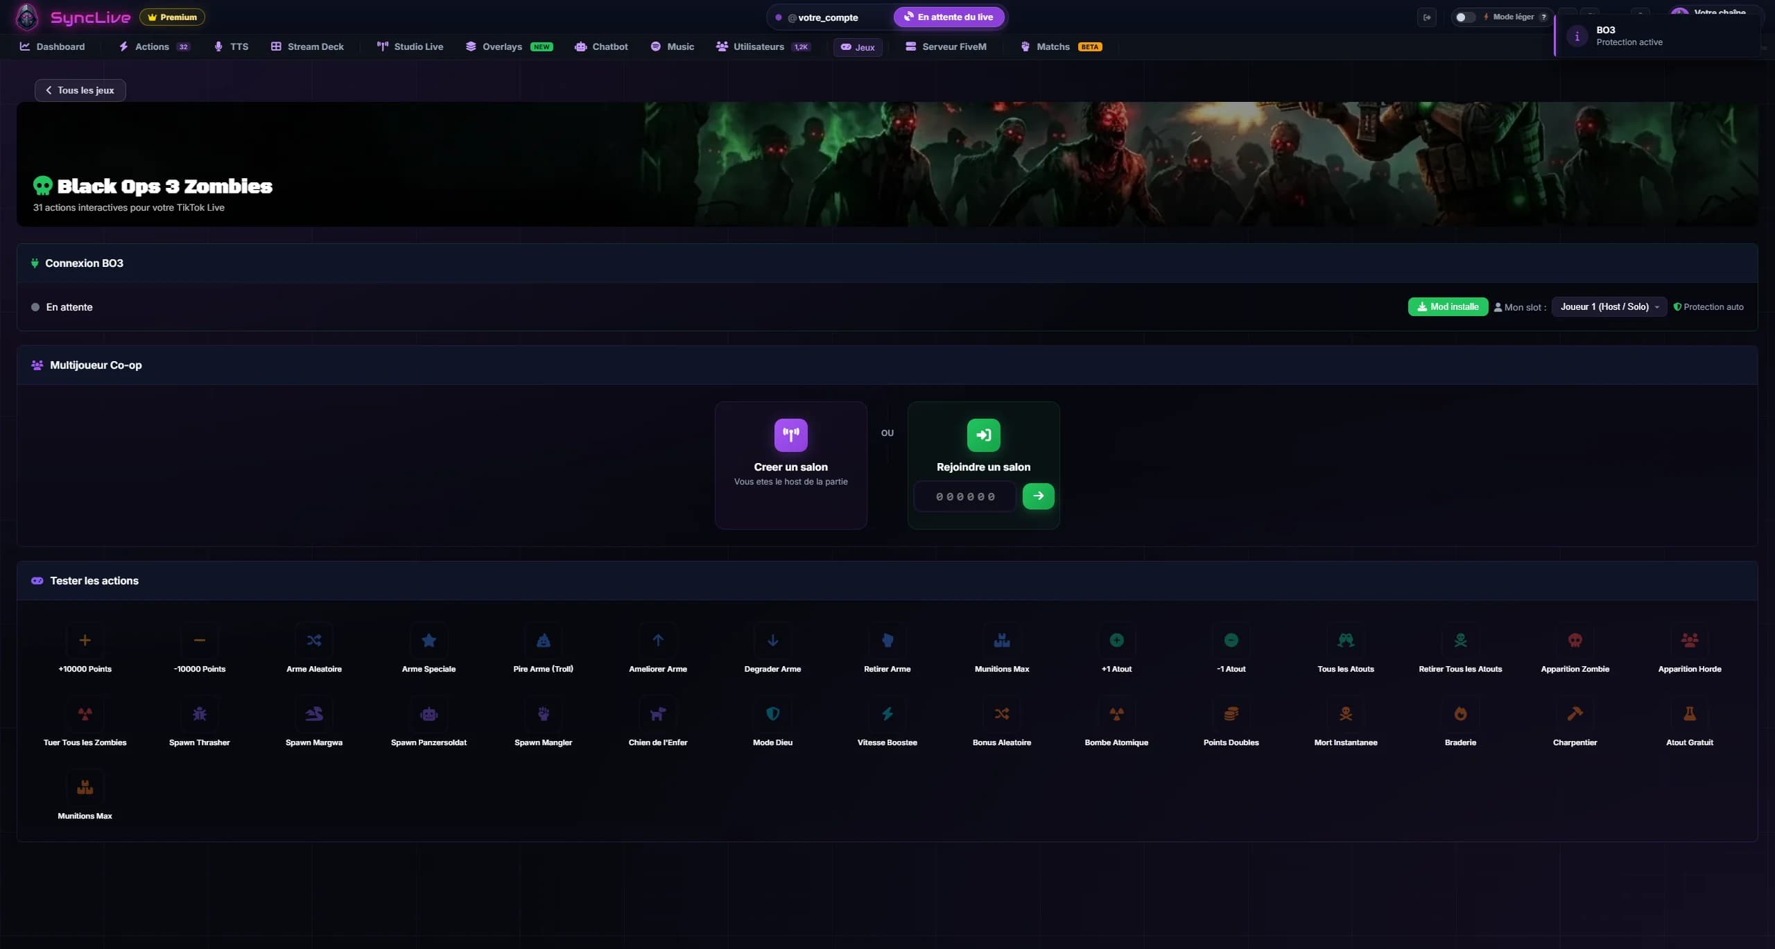Screen dimensions: 1775x949
Task: Test the Charpentier hammer action
Action: coord(1575,714)
